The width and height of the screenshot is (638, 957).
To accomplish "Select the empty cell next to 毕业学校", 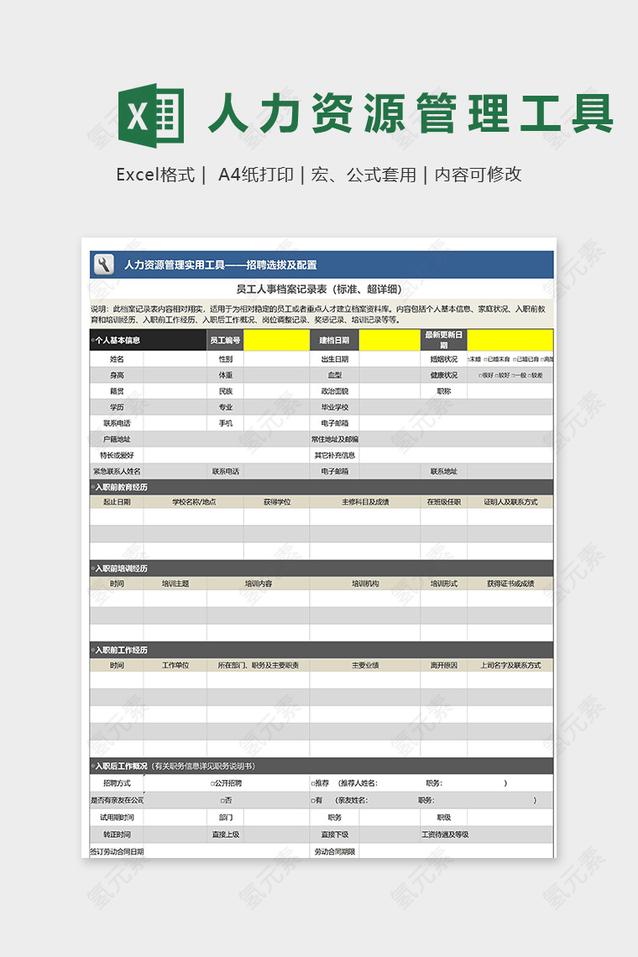I will point(456,407).
